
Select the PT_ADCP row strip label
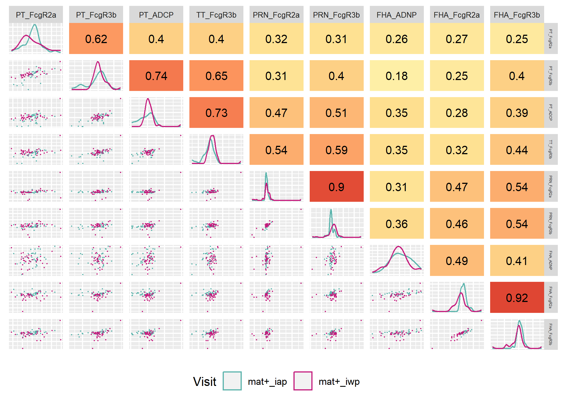[551, 113]
